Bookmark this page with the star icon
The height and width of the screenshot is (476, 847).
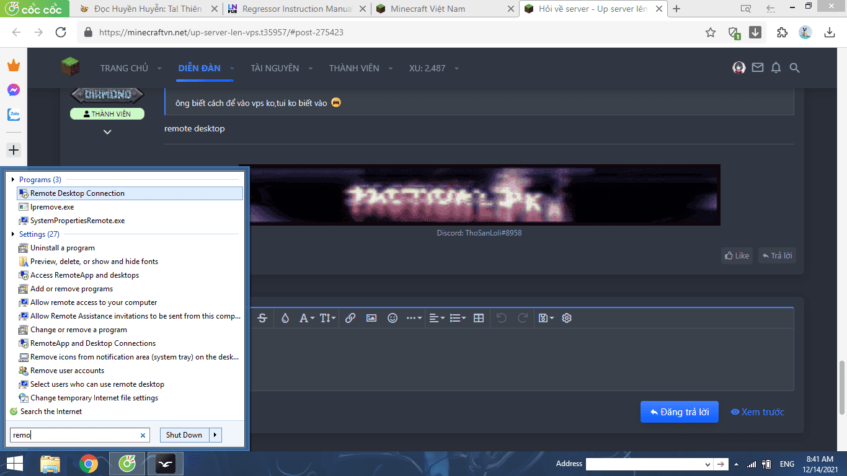[711, 32]
